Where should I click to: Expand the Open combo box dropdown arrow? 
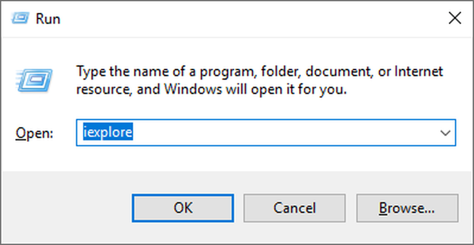pyautogui.click(x=445, y=132)
